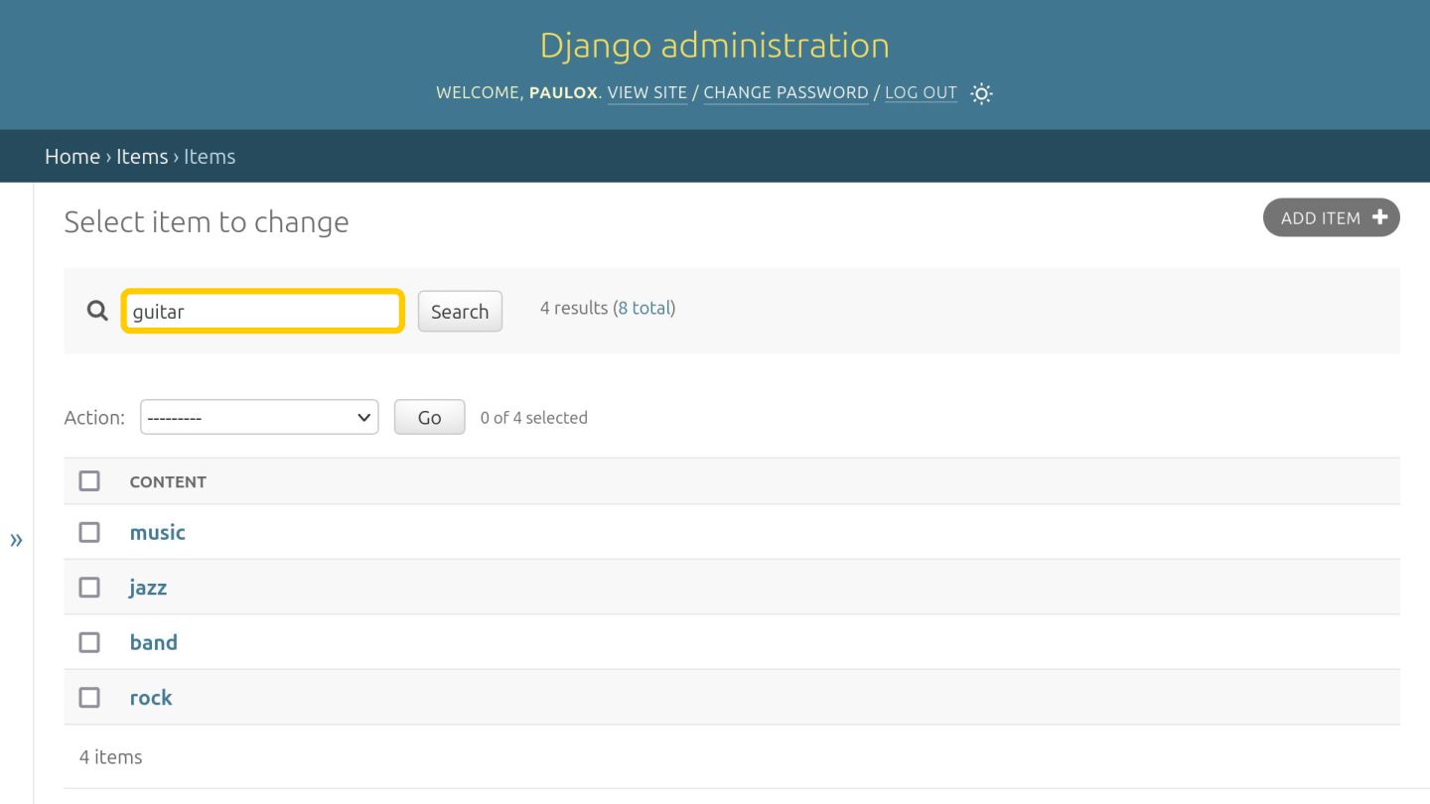This screenshot has height=804, width=1430.
Task: Click the '4 items' footer text
Action: [x=110, y=756]
